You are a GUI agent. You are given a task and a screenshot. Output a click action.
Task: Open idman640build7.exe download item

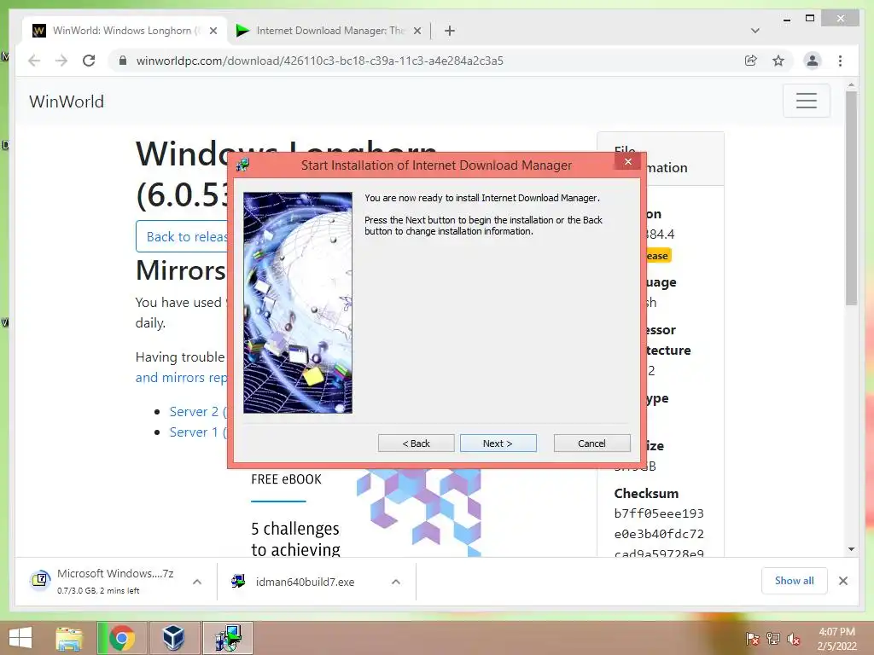point(305,582)
